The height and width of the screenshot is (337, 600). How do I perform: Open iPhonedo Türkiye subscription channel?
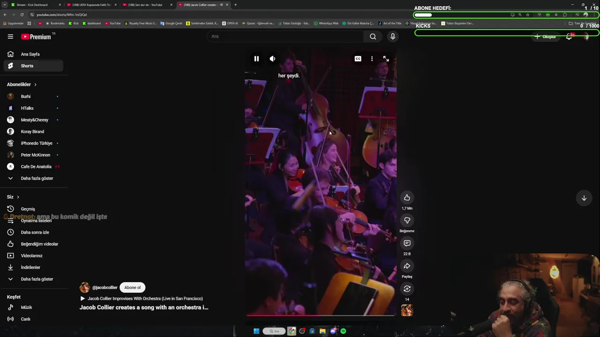pos(33,143)
